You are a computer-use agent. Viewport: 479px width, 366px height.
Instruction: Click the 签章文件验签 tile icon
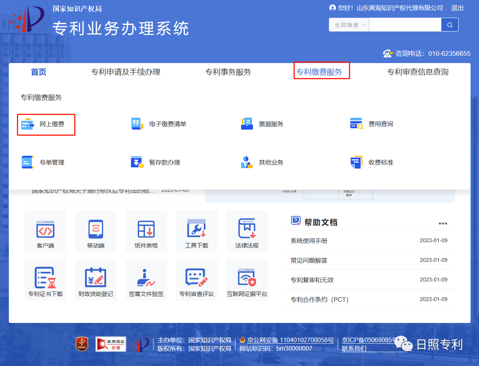tap(146, 278)
